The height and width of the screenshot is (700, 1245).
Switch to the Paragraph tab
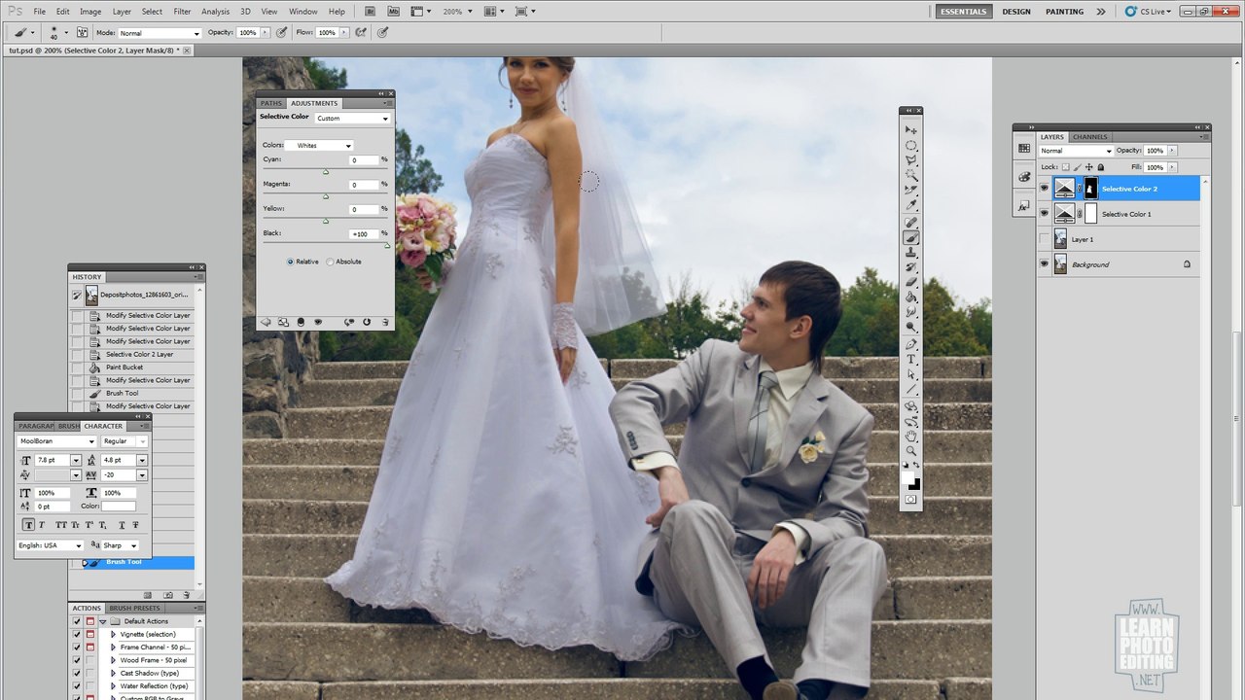tap(36, 426)
